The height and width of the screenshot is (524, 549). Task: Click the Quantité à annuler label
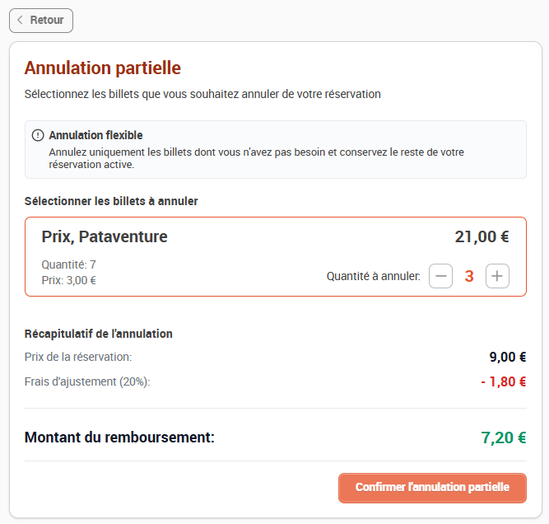pos(373,276)
